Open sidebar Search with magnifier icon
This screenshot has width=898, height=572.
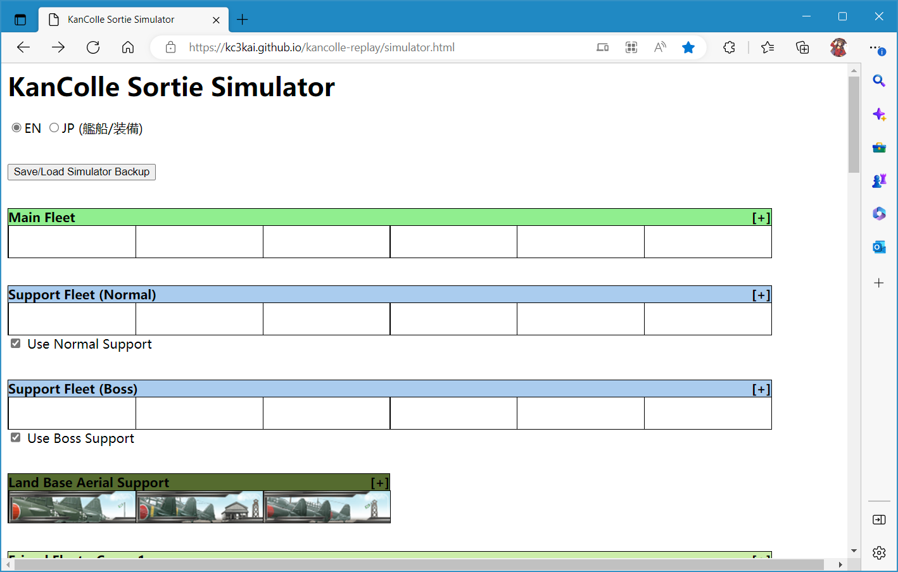pos(879,81)
